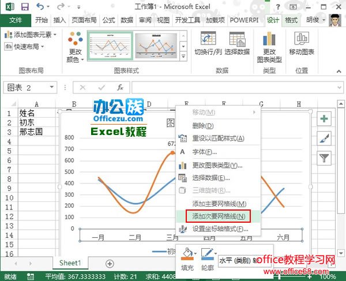346x281 pixels.
Task: Click 移动图表 ribbon icon
Action: click(x=302, y=39)
